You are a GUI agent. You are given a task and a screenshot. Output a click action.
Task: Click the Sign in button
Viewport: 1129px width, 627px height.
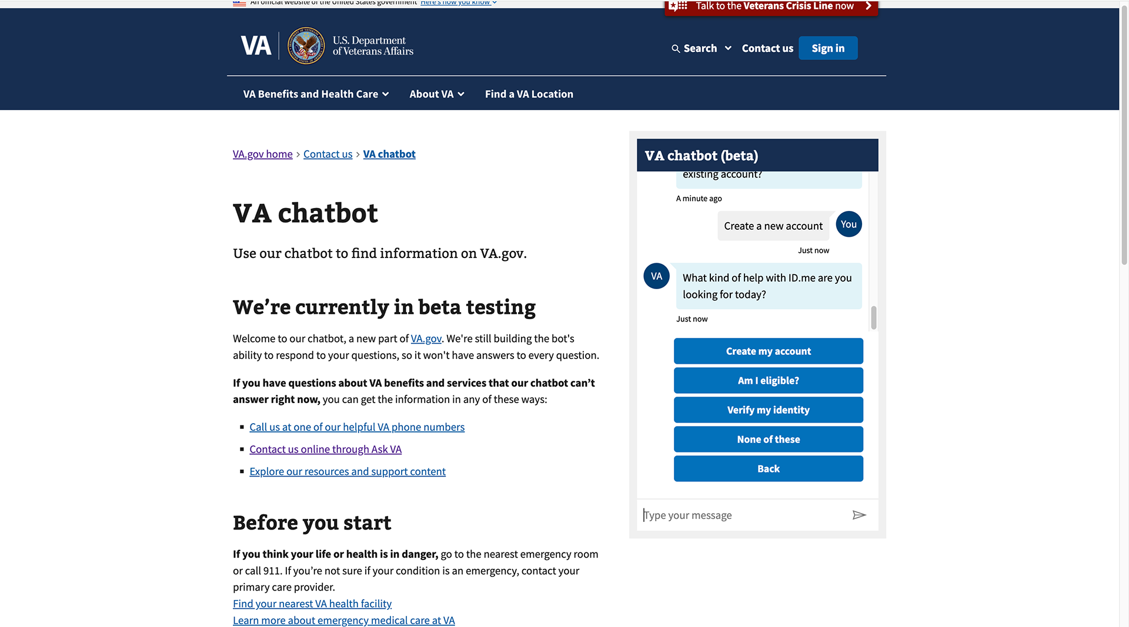[828, 48]
